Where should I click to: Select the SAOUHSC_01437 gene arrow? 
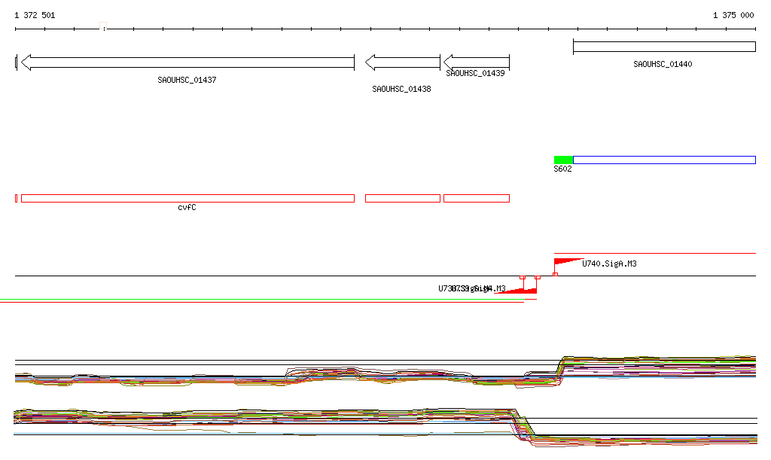click(187, 62)
